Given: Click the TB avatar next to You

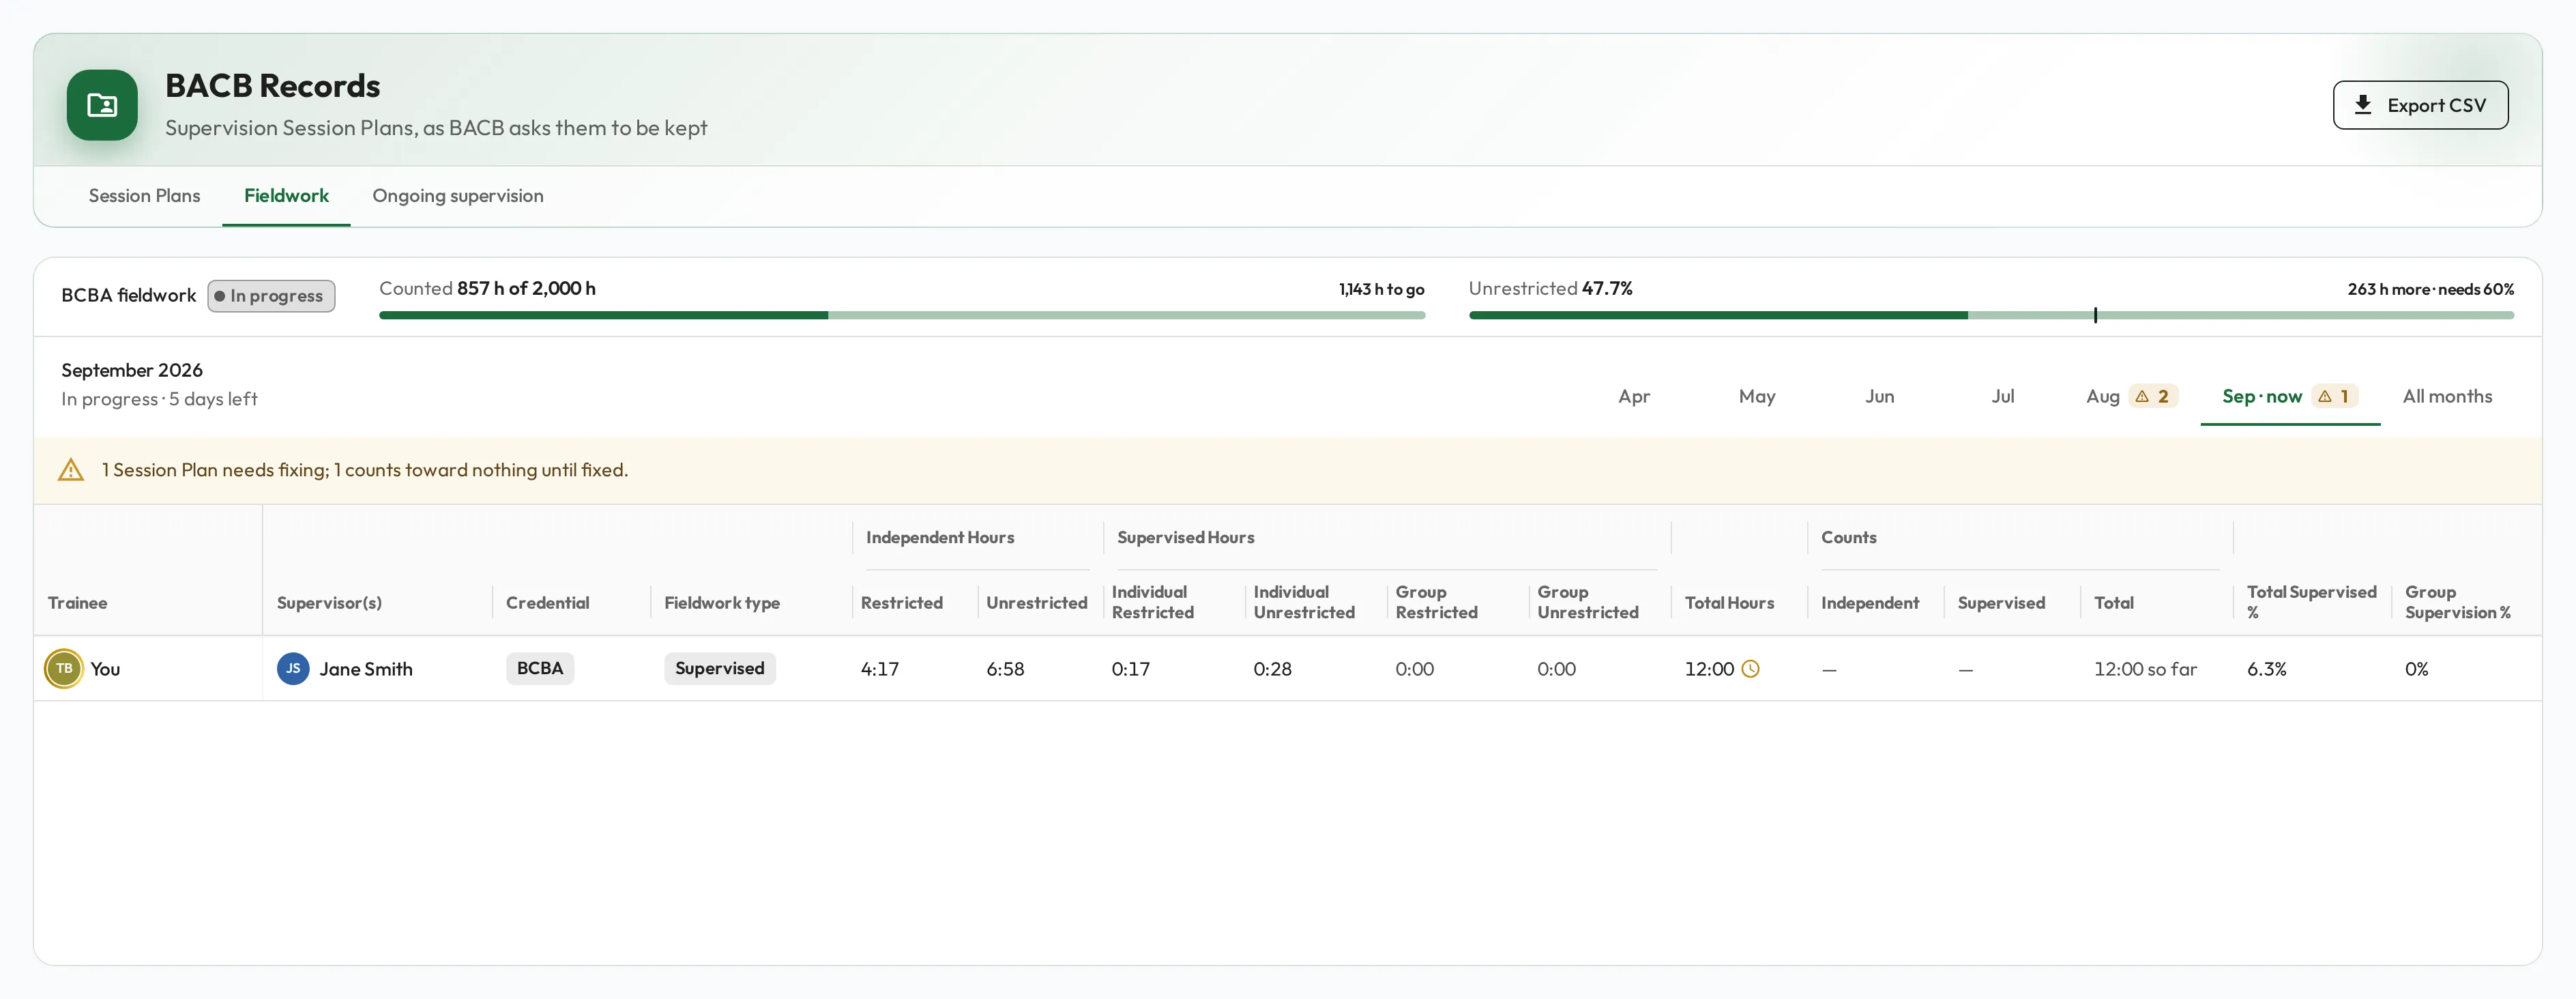Looking at the screenshot, I should 64,669.
